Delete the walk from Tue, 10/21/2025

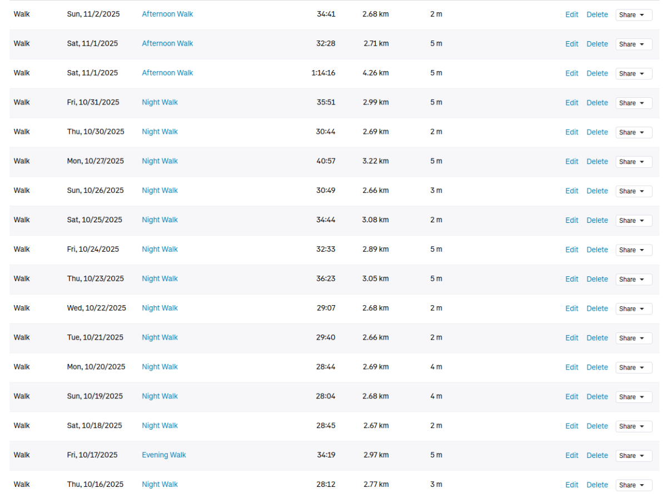pyautogui.click(x=597, y=338)
